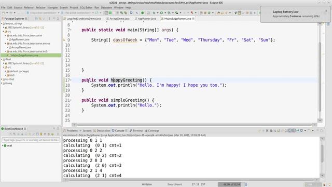The height and width of the screenshot is (187, 332).
Task: Click the daysOfWeek variable name
Action: (x=125, y=40)
